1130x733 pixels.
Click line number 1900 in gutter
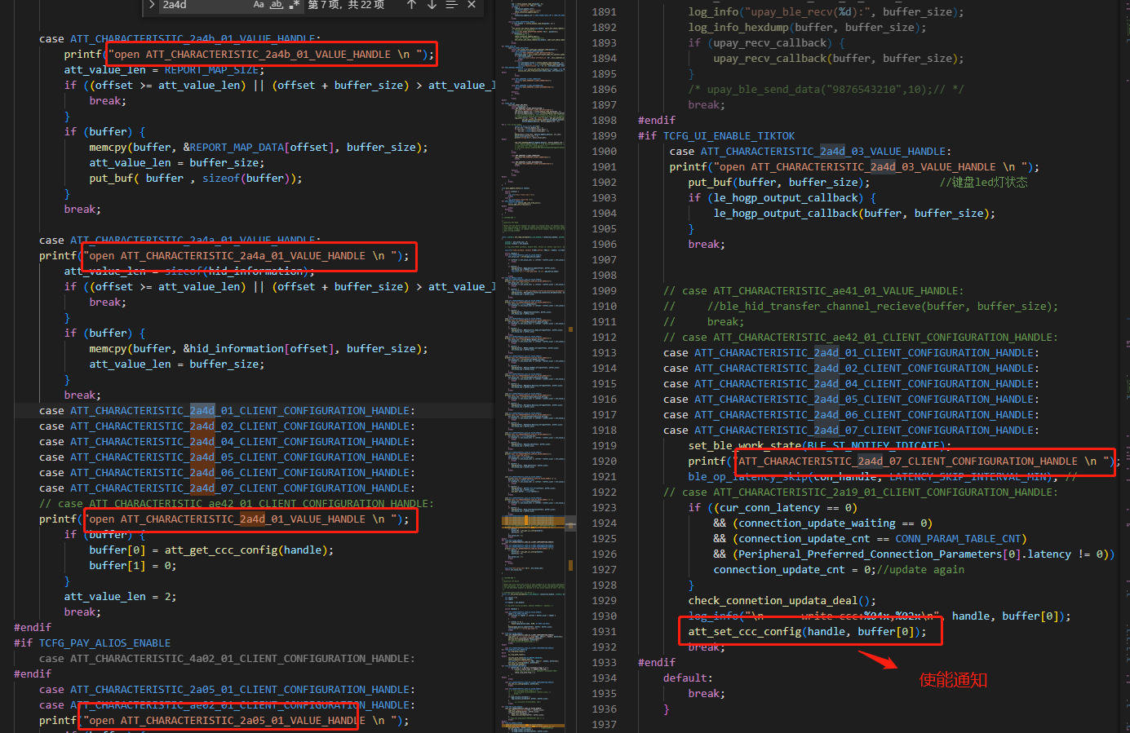point(604,151)
